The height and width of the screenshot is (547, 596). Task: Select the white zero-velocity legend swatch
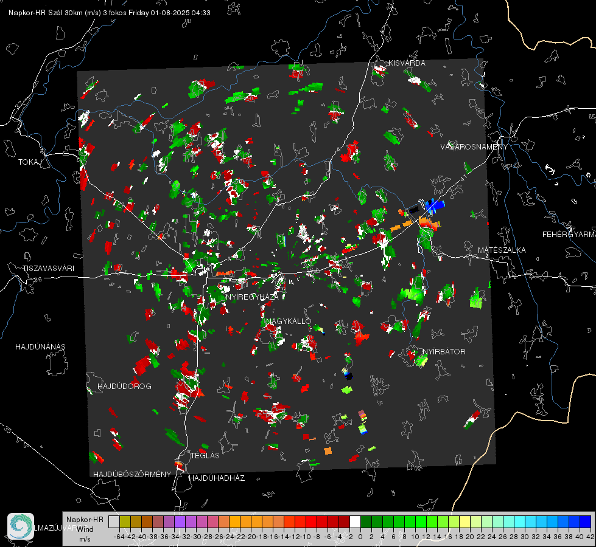coord(355,521)
